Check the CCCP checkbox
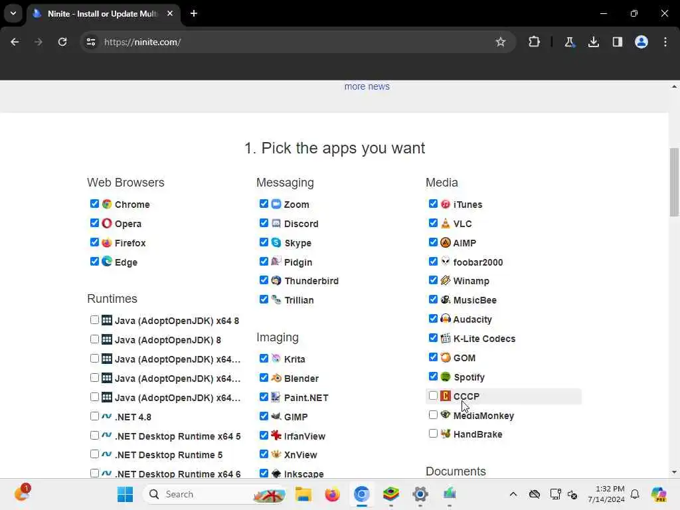 tap(433, 396)
